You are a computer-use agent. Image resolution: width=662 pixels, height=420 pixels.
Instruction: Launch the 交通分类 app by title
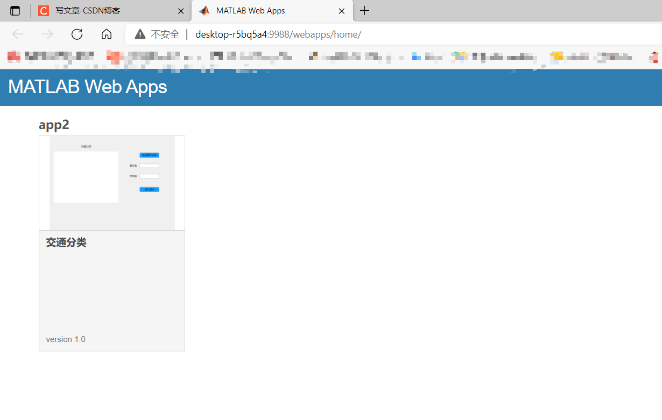66,243
